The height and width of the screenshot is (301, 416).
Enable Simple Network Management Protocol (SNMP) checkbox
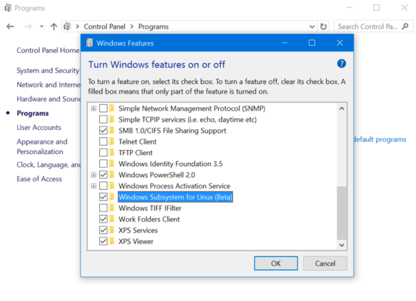(x=103, y=108)
